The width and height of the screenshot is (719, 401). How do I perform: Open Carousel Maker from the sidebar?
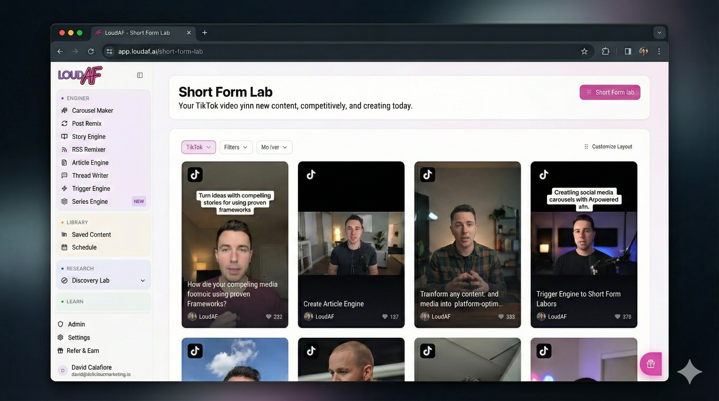click(92, 110)
